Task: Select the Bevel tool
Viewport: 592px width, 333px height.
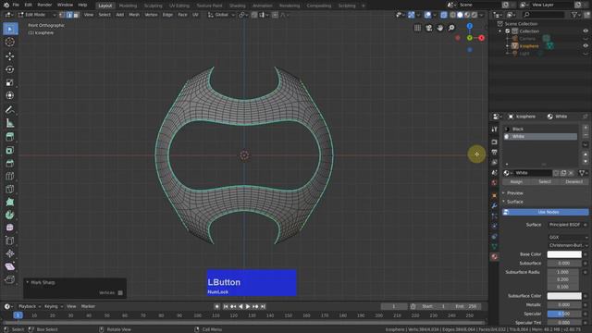Action: pyautogui.click(x=10, y=163)
